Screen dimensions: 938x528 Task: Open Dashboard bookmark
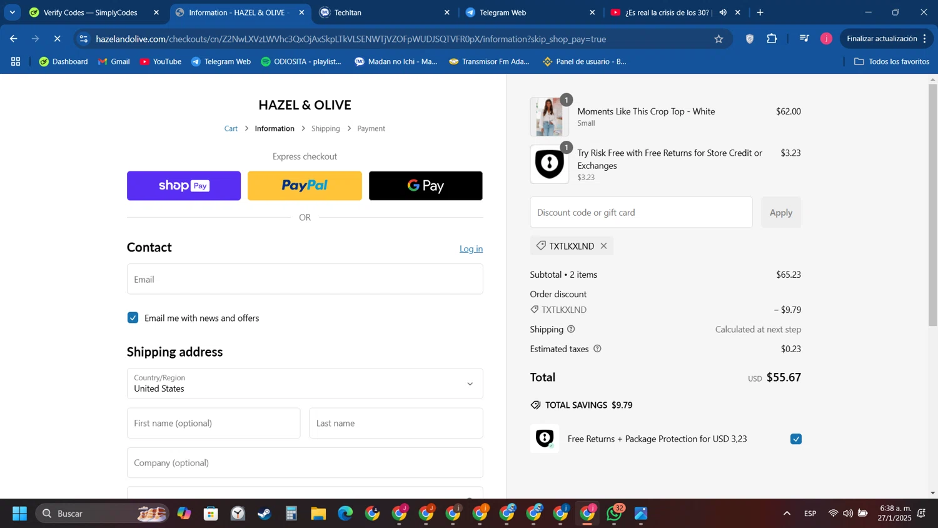coord(63,61)
